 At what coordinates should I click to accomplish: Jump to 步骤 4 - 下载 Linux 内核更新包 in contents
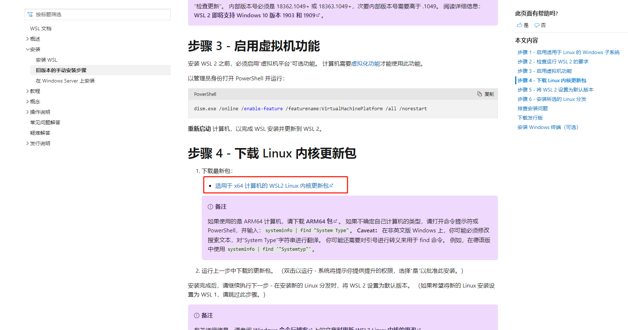[x=552, y=81]
